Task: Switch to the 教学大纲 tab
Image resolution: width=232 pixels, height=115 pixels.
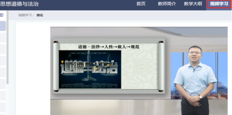Action: pyautogui.click(x=193, y=4)
